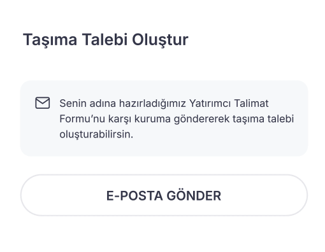This screenshot has width=325, height=252.
Task: Click the word Formu'nu in the info card
Action: point(82,119)
